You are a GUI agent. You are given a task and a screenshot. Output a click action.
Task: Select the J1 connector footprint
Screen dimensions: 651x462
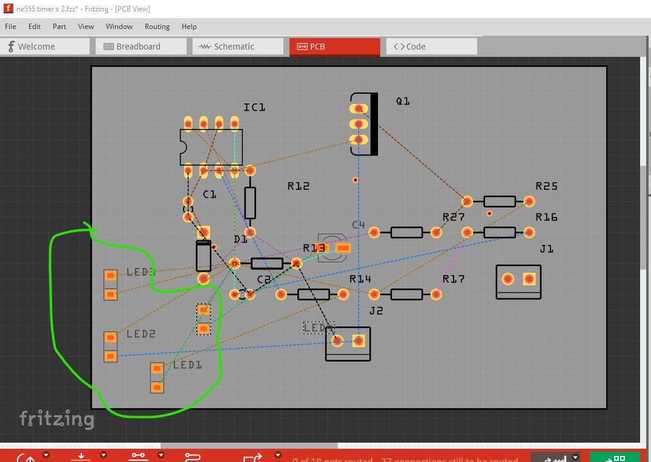tap(518, 281)
